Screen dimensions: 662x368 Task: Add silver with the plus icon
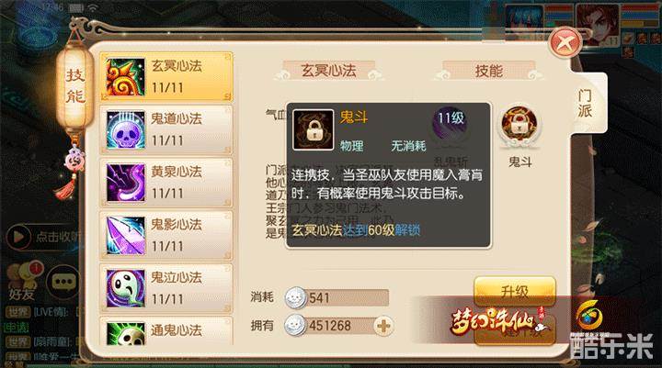383,326
